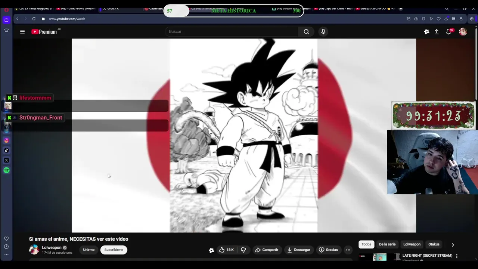The height and width of the screenshot is (269, 478).
Task: Open LATE NIGHT (SECRET STREAM) video options
Action: [x=457, y=256]
